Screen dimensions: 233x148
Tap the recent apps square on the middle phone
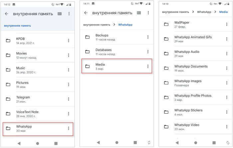(135, 142)
